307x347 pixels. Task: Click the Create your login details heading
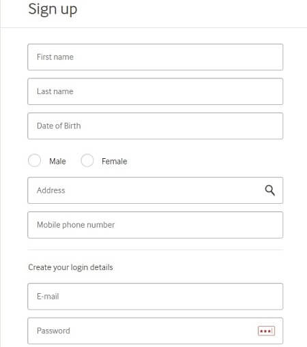tap(70, 267)
